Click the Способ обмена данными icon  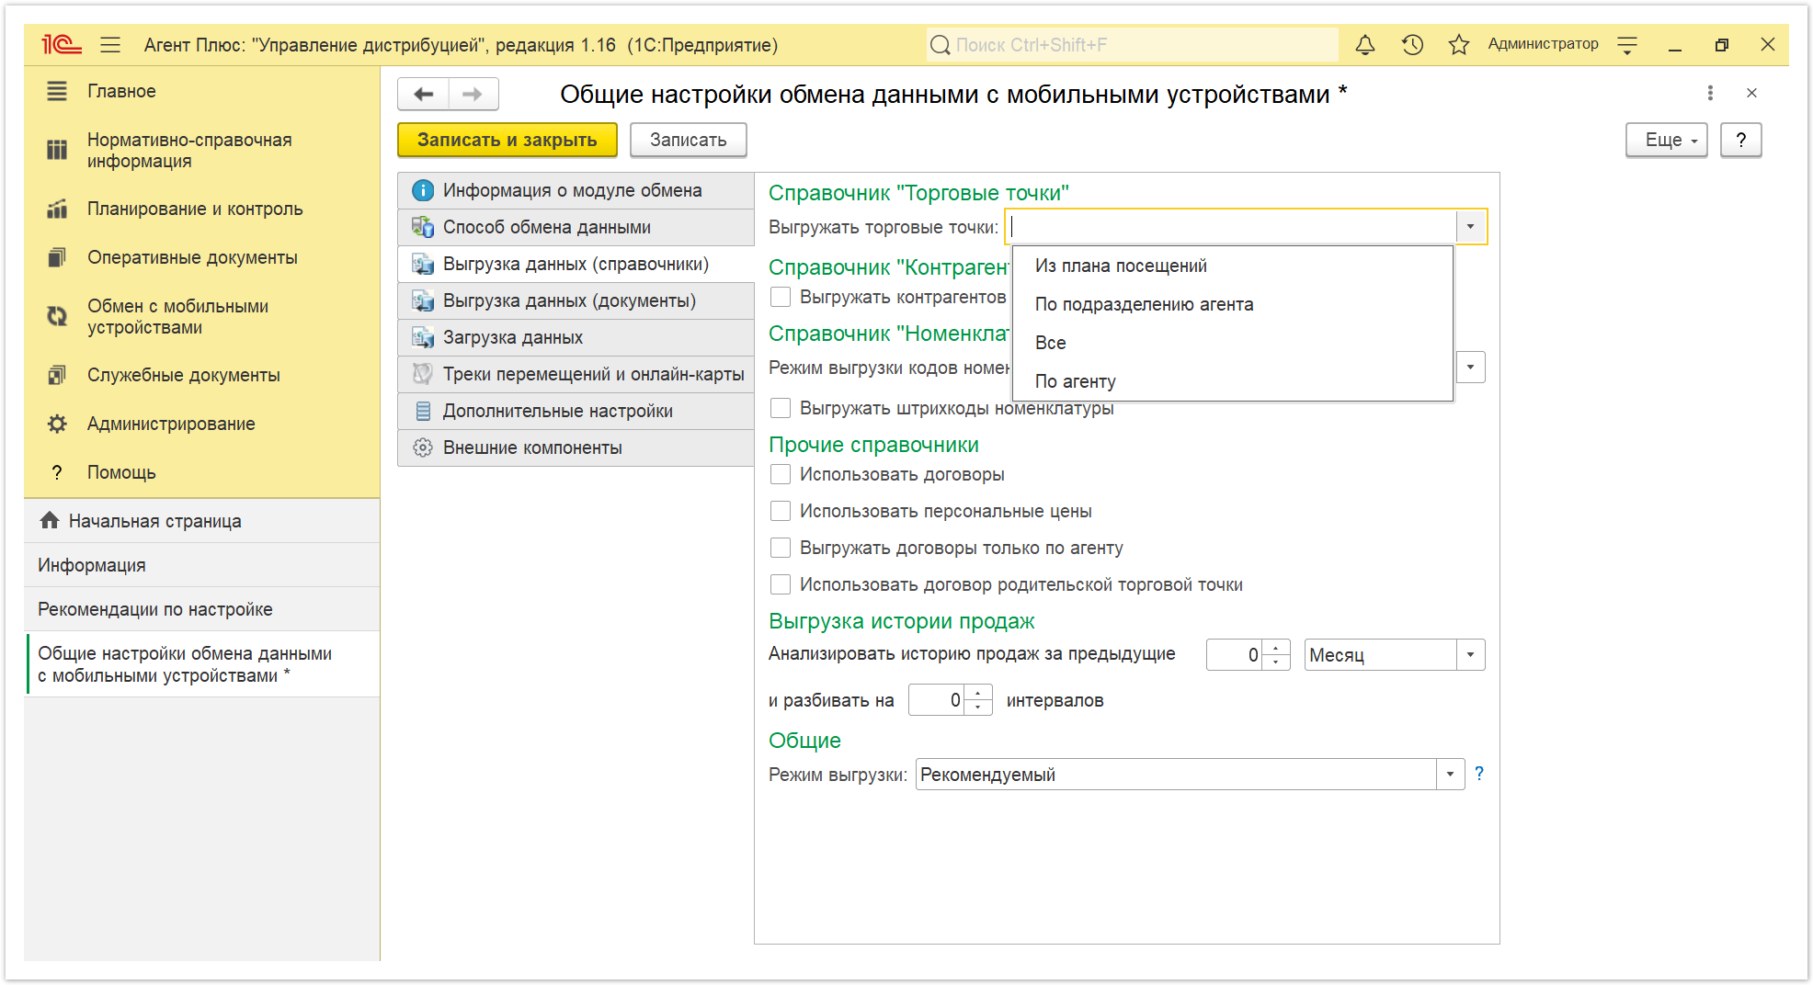[423, 227]
